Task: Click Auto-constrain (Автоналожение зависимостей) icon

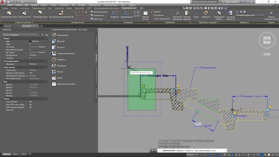Action: (61, 13)
